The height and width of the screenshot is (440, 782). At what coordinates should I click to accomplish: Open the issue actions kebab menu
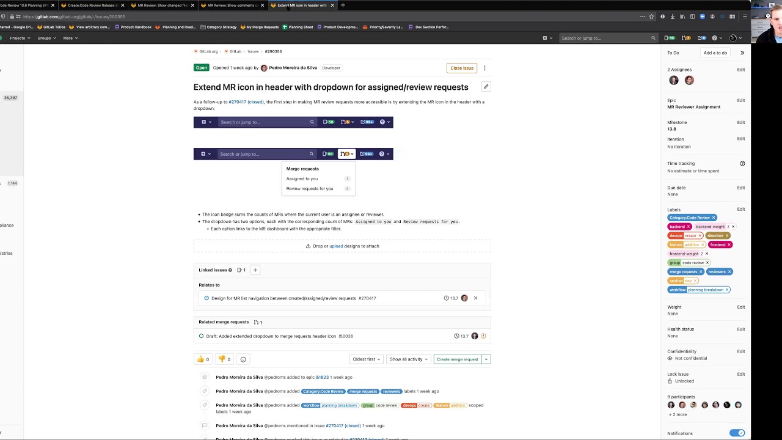(484, 68)
